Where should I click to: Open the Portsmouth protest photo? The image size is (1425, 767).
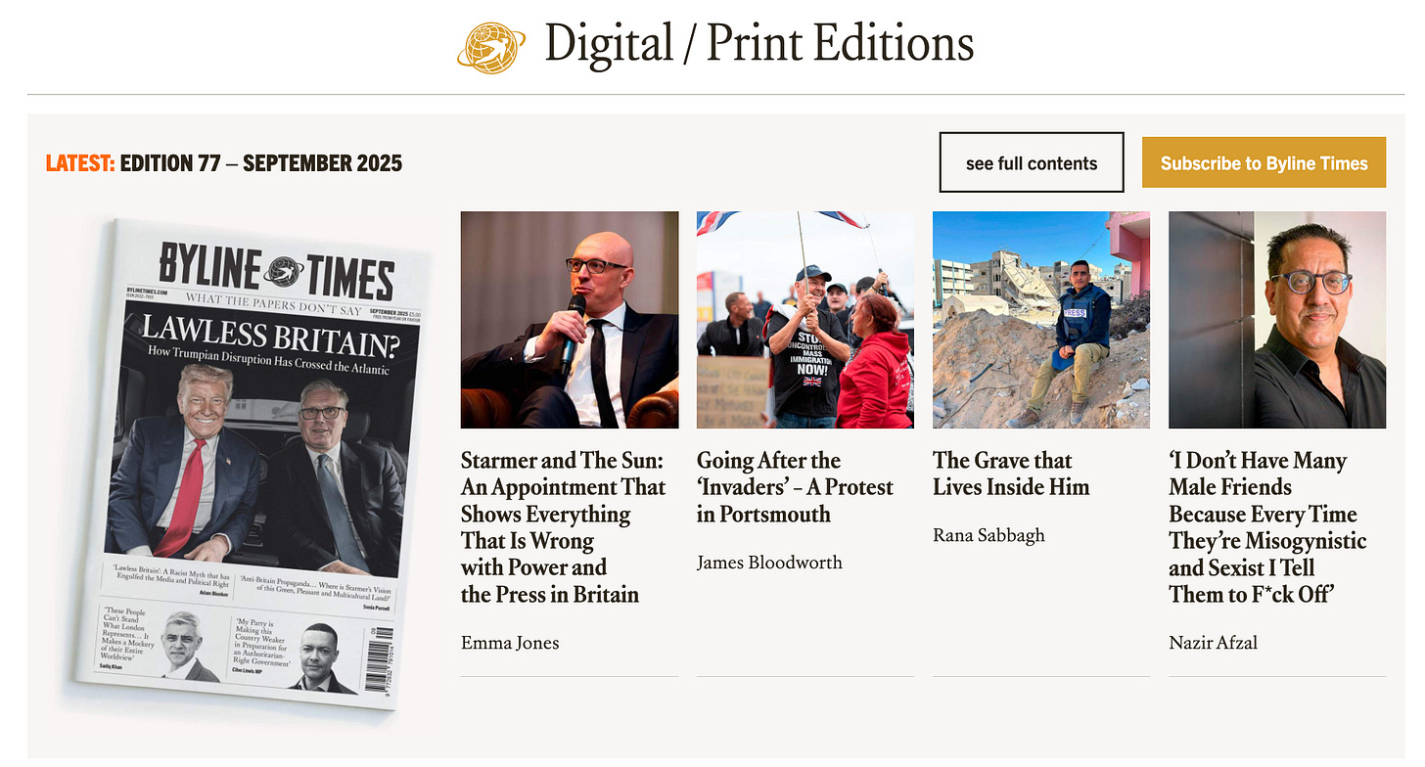tap(805, 320)
